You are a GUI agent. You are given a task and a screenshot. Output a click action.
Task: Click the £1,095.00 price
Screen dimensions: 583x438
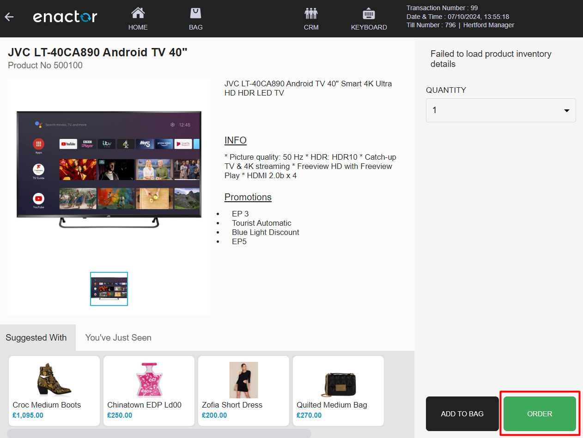click(28, 415)
